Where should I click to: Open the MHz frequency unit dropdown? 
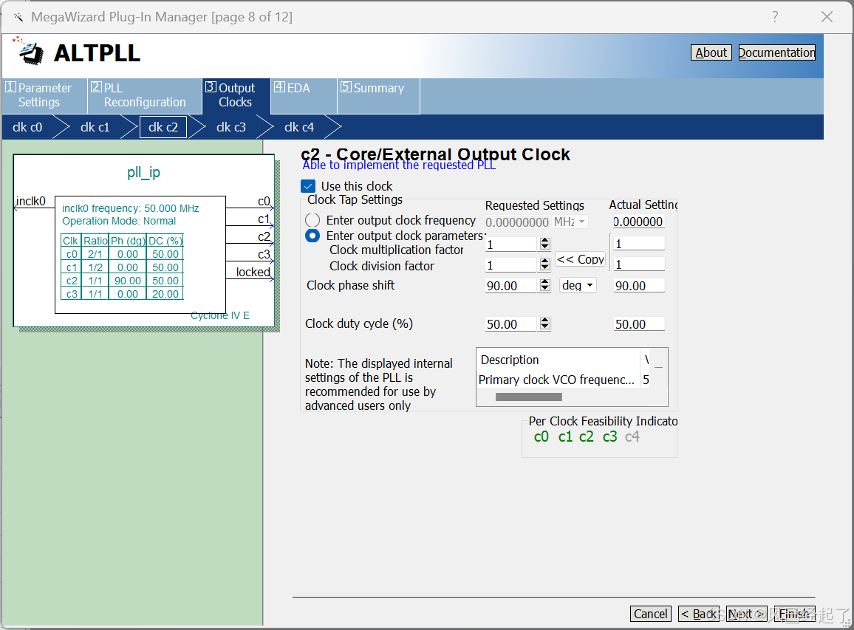[x=570, y=222]
